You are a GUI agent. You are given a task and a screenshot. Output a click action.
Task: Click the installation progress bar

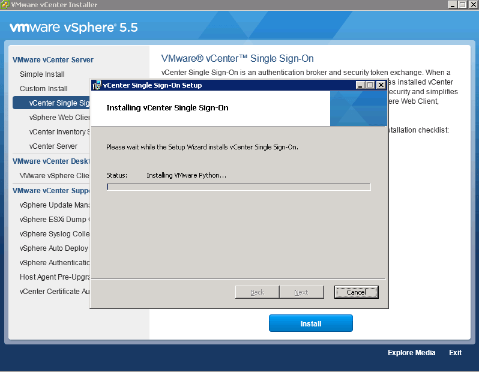(238, 187)
